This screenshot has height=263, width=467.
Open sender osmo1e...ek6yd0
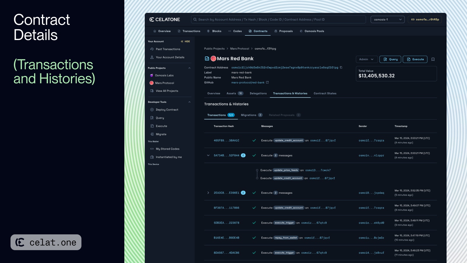[371, 223]
